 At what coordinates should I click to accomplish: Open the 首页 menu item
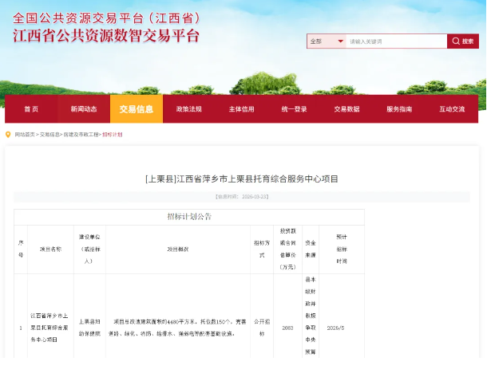[x=31, y=109]
